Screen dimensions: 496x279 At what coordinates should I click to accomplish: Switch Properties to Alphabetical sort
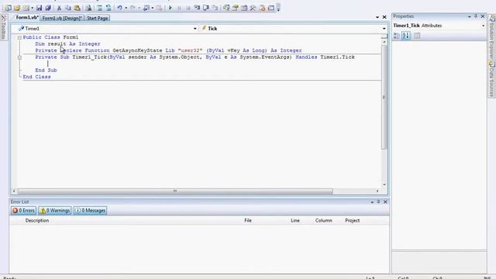(x=406, y=36)
